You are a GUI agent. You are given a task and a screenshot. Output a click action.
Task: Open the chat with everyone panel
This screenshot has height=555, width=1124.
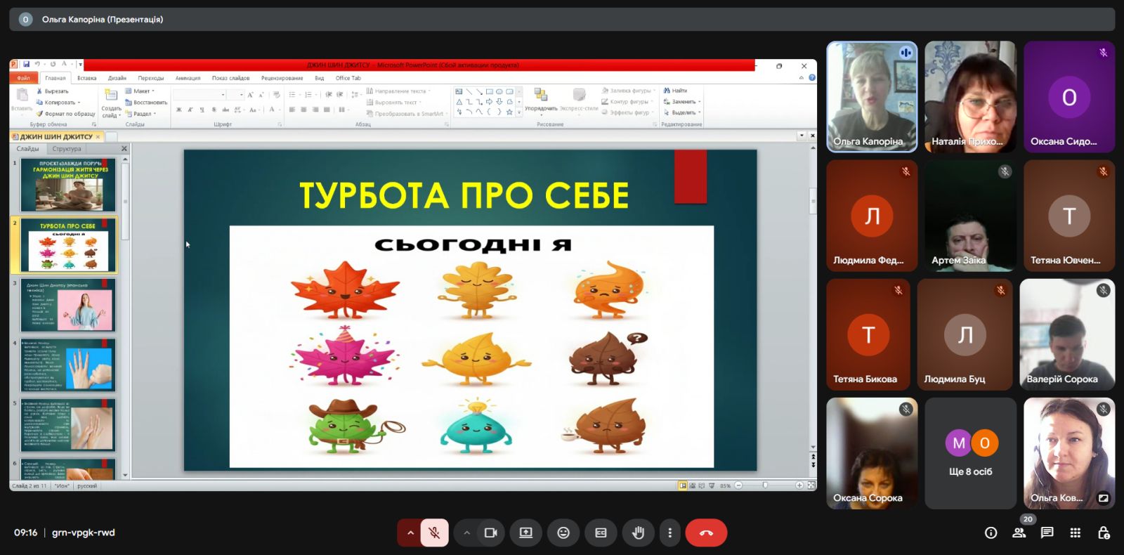pos(1047,533)
